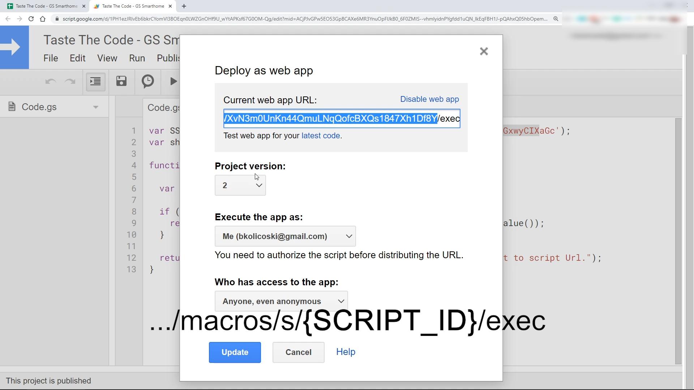Open the Run menu
This screenshot has width=694, height=390.
137,58
